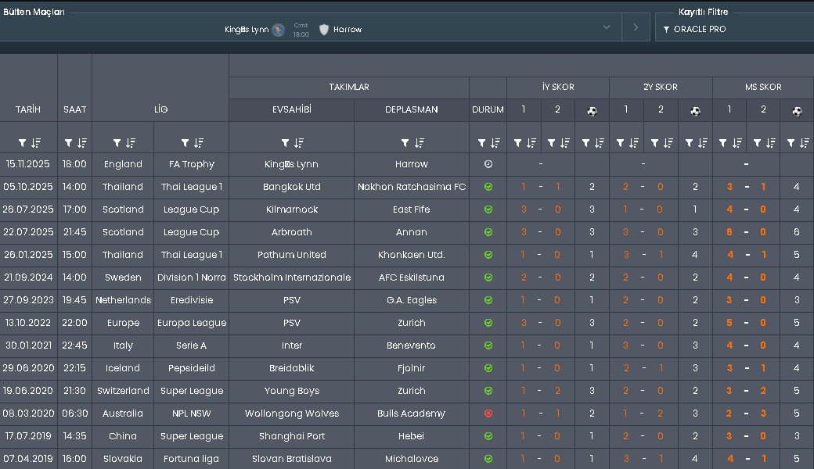Viewport: 814px width, 469px height.
Task: Click the İY SKOR column group header
Action: 558,87
